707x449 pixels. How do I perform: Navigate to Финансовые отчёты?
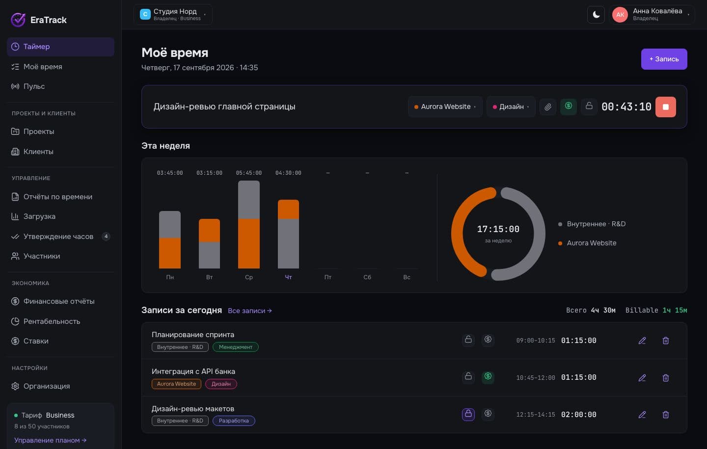(x=61, y=301)
